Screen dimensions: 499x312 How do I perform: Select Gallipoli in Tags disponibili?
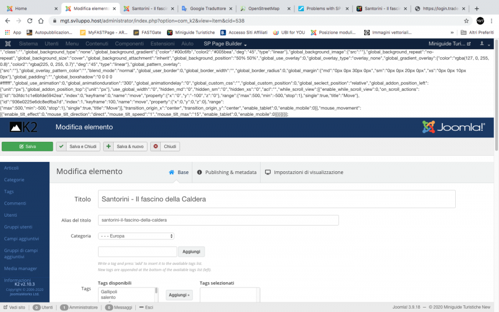tap(109, 291)
